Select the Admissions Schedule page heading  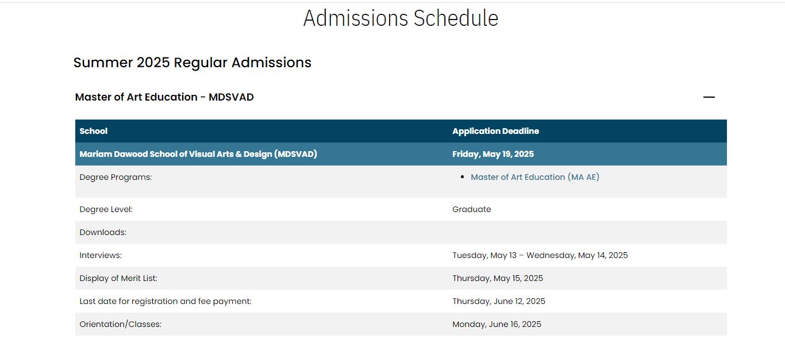pyautogui.click(x=401, y=18)
